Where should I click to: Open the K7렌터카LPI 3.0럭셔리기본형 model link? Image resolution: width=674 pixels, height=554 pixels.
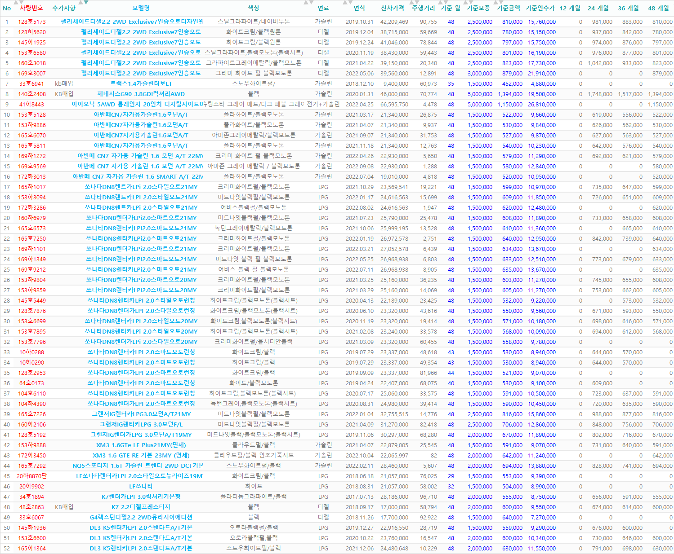[x=141, y=497]
